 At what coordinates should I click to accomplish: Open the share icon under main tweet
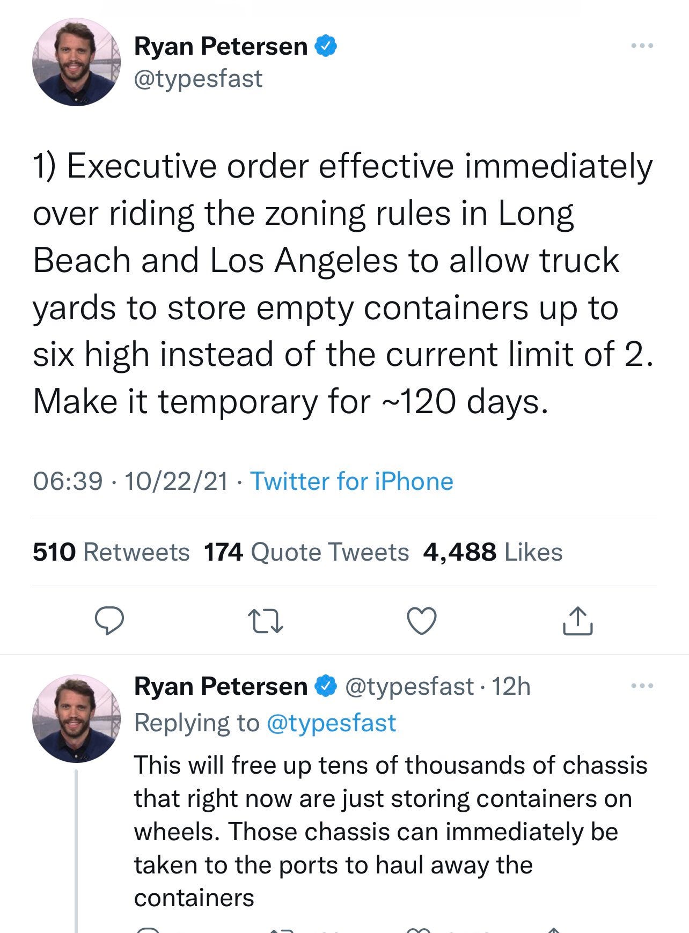tap(577, 621)
